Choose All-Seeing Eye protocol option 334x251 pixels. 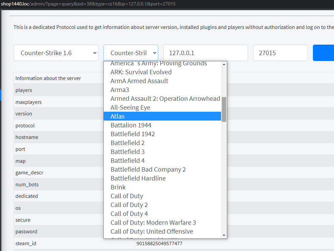pyautogui.click(x=130, y=108)
